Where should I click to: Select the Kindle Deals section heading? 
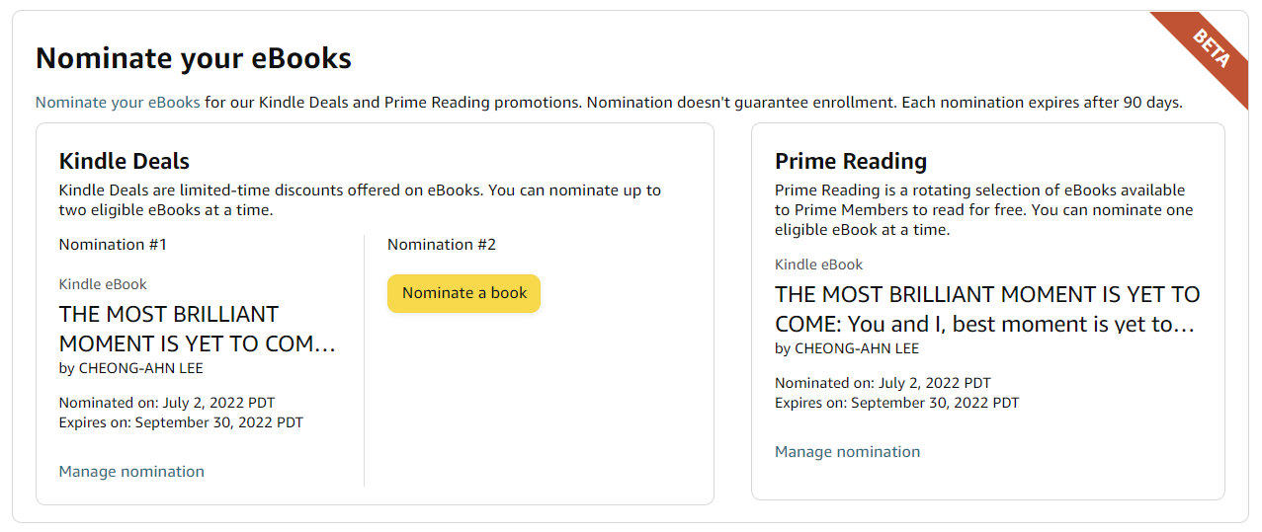125,161
